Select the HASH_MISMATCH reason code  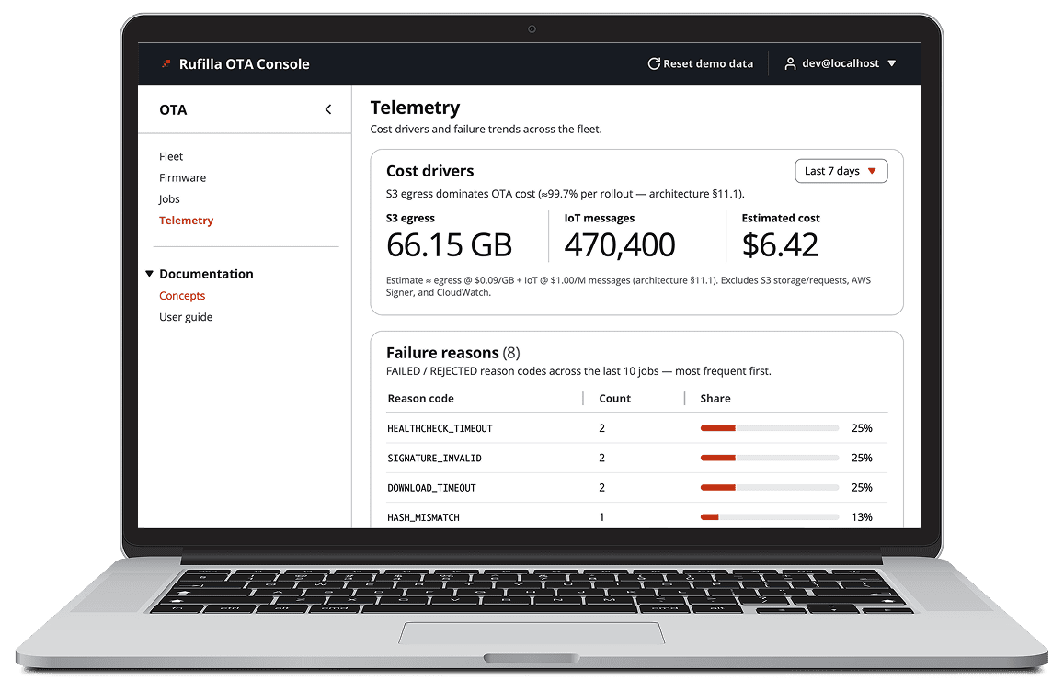(423, 517)
